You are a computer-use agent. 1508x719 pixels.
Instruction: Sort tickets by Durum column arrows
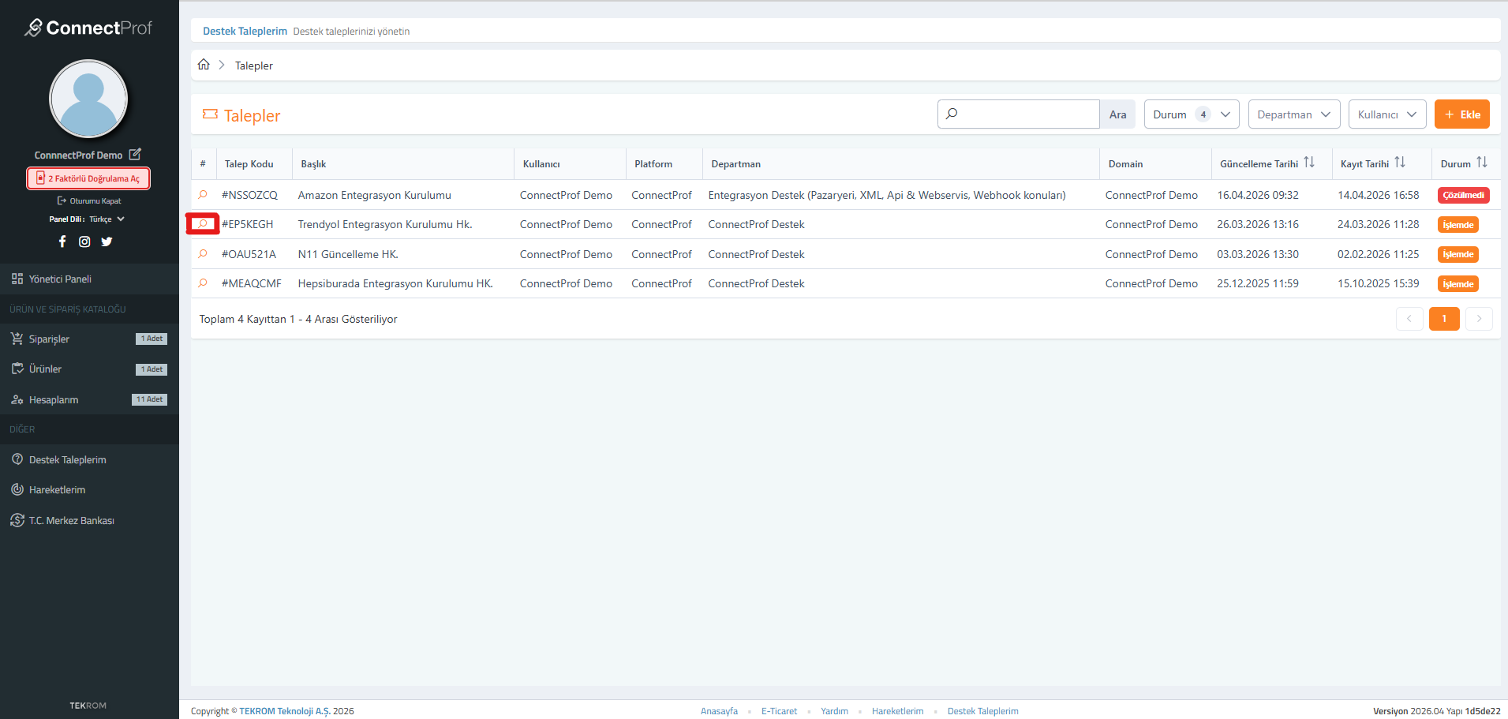[1482, 163]
